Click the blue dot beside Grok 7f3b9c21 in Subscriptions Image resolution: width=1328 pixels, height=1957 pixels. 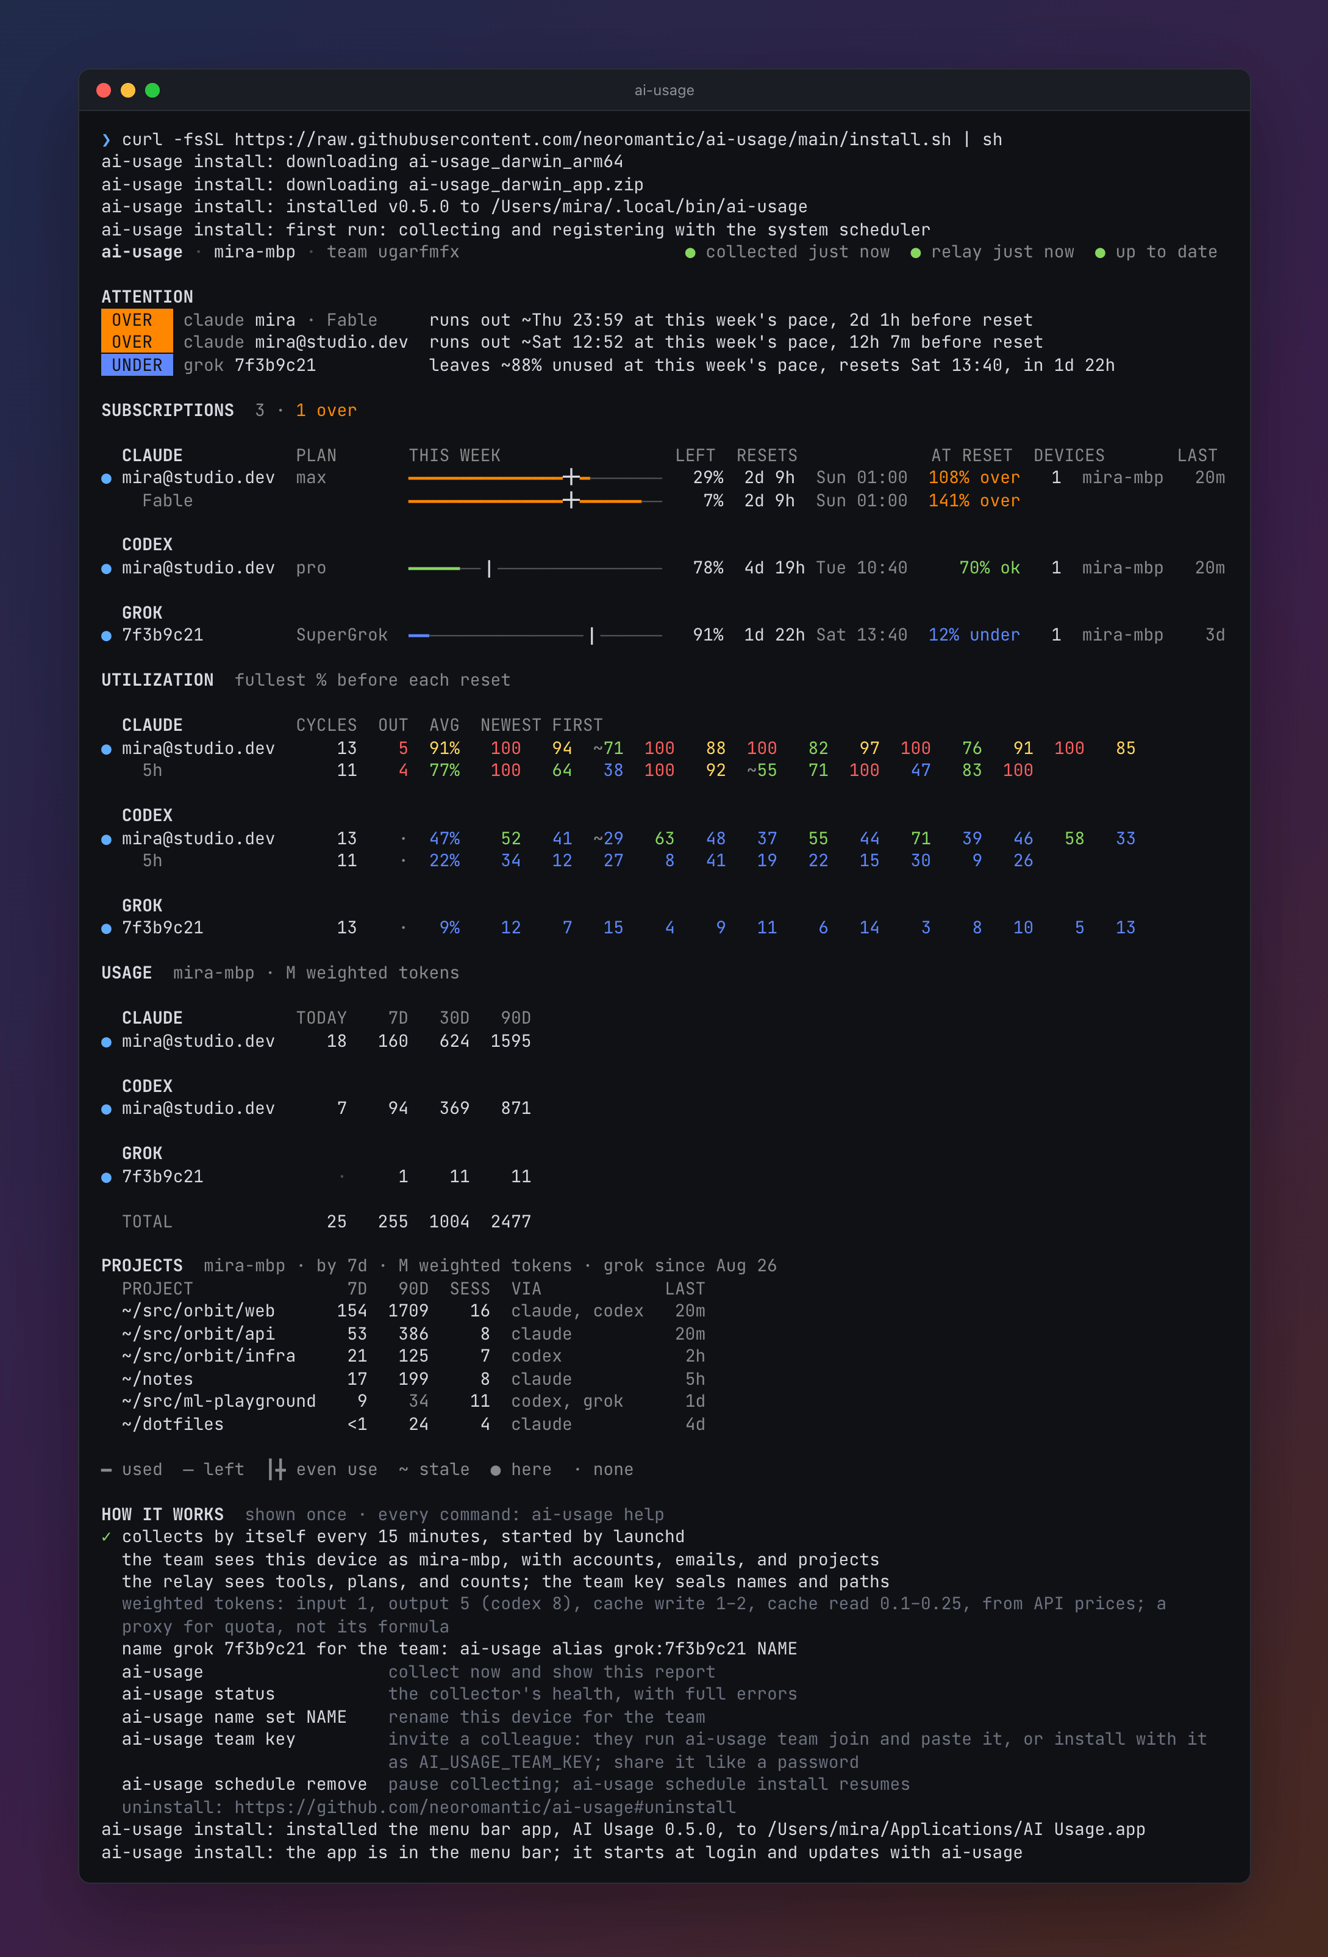[106, 636]
